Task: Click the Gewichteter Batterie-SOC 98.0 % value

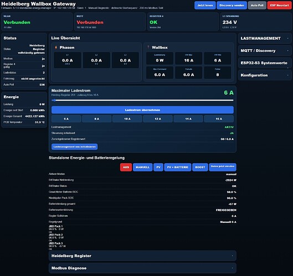Action: pyautogui.click(x=232, y=192)
